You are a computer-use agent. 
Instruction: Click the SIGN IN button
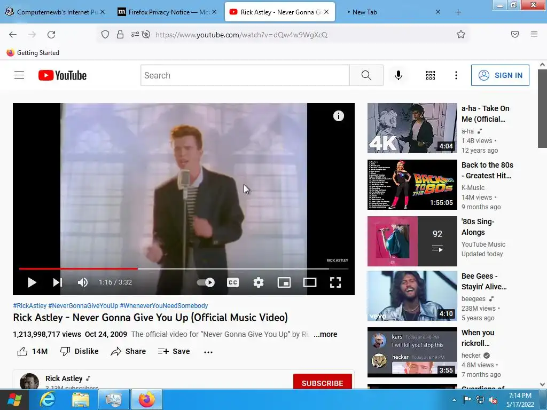tap(500, 75)
